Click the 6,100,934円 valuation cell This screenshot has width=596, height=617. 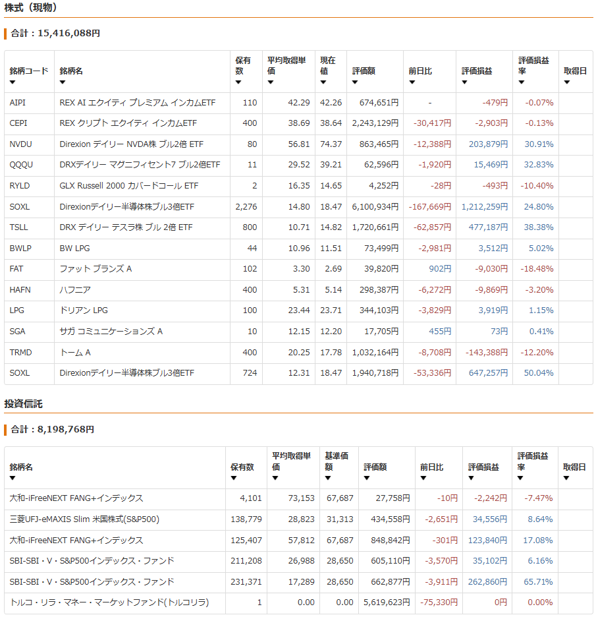[375, 206]
